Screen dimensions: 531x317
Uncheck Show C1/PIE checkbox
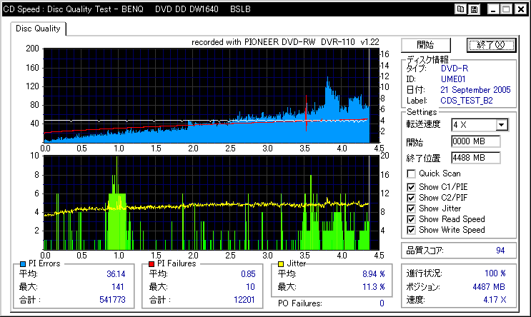pos(411,187)
